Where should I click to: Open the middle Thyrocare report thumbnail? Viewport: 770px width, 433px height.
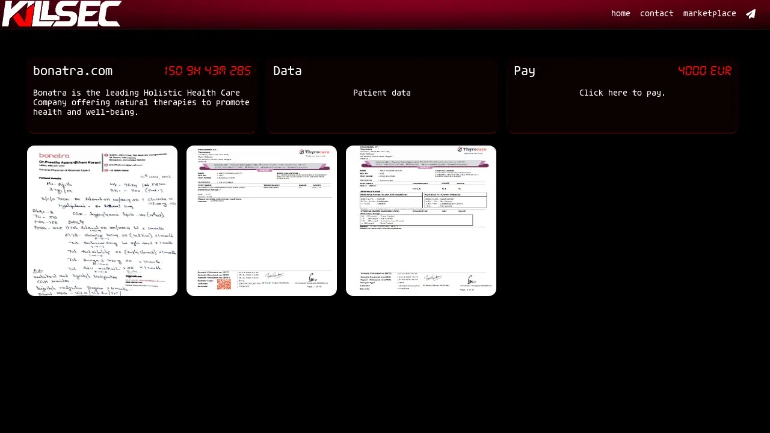coord(262,221)
